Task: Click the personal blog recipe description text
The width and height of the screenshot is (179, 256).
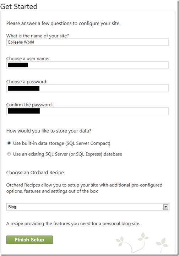Action: (73, 223)
